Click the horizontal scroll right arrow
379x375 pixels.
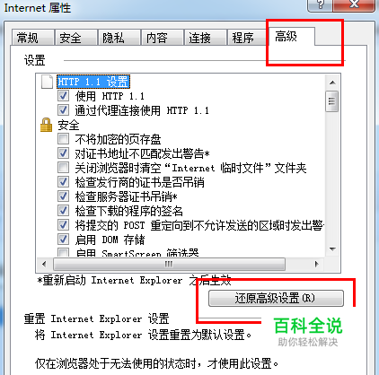click(x=317, y=264)
